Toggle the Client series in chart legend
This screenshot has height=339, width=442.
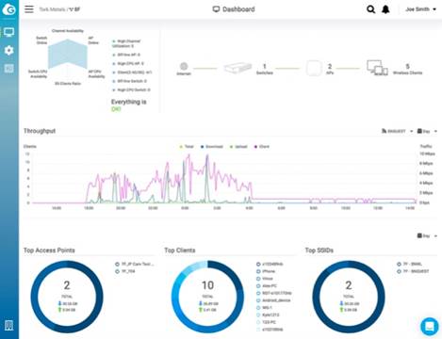click(x=262, y=147)
